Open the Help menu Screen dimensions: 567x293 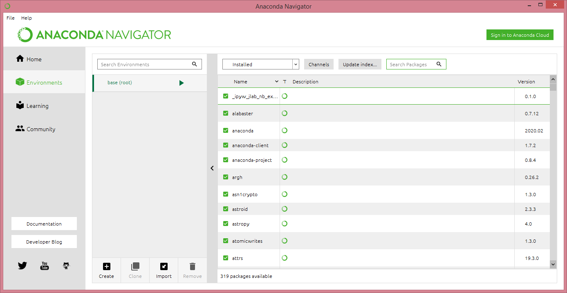[x=27, y=18]
